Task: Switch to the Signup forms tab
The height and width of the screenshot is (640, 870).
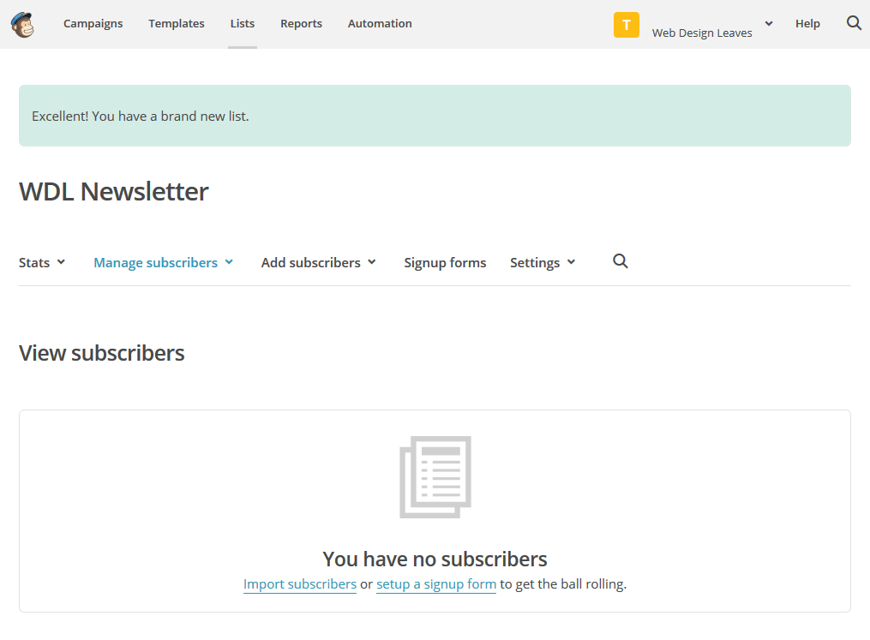Action: point(445,263)
